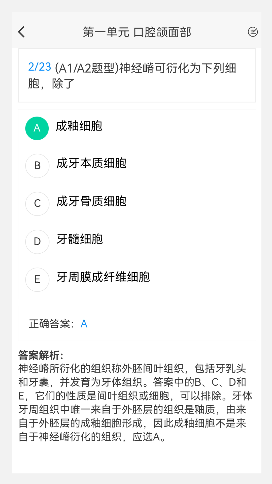
Task: Tap the answer text 成釉细胞
Action: (79, 126)
